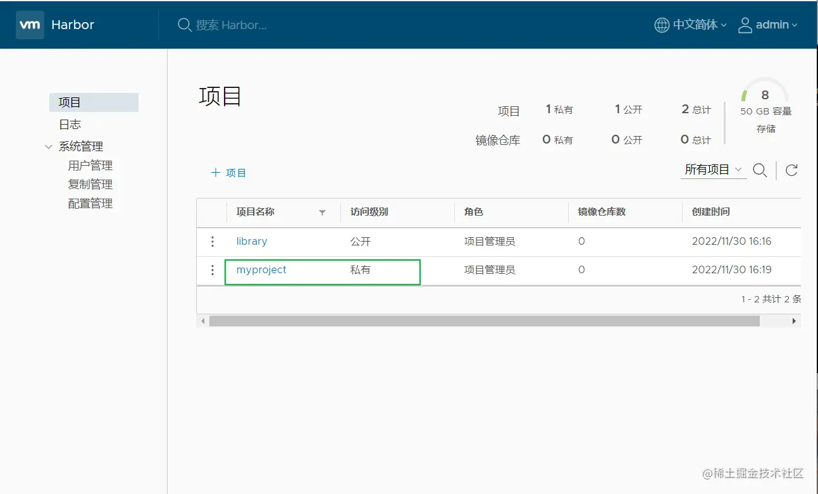Click the right arrow of horizontal scrollbar
This screenshot has height=494, width=818.
[x=795, y=321]
